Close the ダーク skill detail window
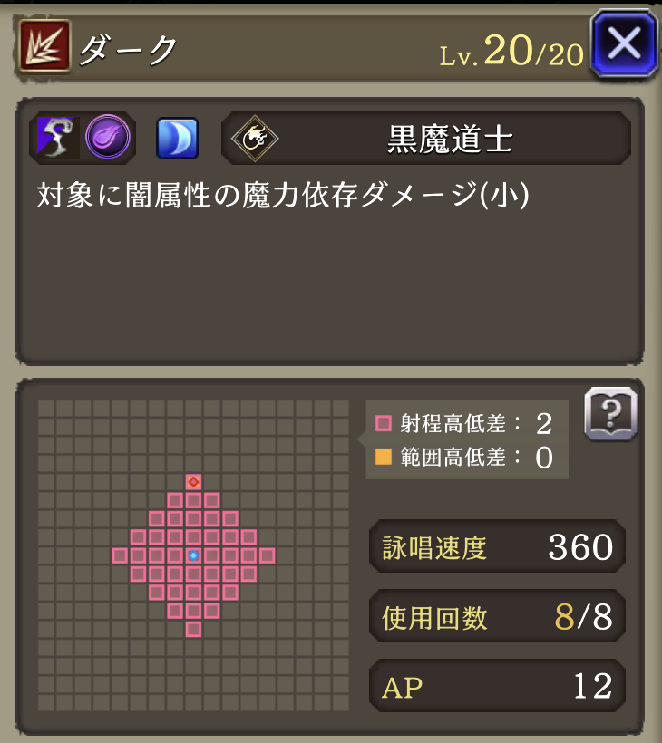This screenshot has height=743, width=662. click(x=624, y=43)
